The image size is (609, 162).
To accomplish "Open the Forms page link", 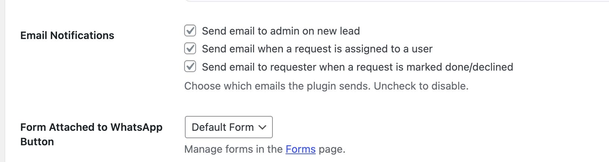I will click(300, 149).
